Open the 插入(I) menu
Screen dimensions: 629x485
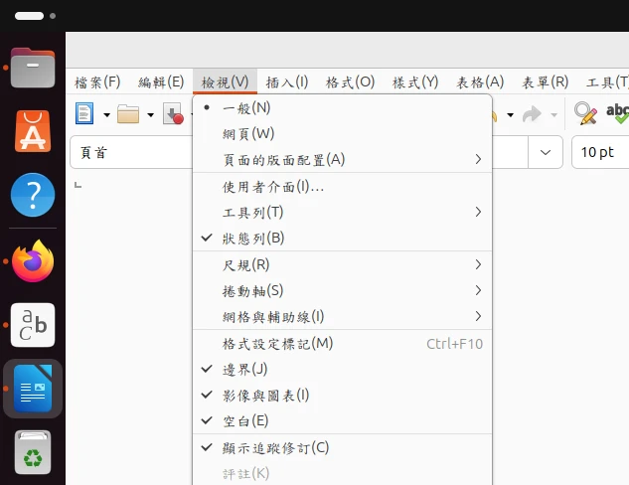point(287,82)
